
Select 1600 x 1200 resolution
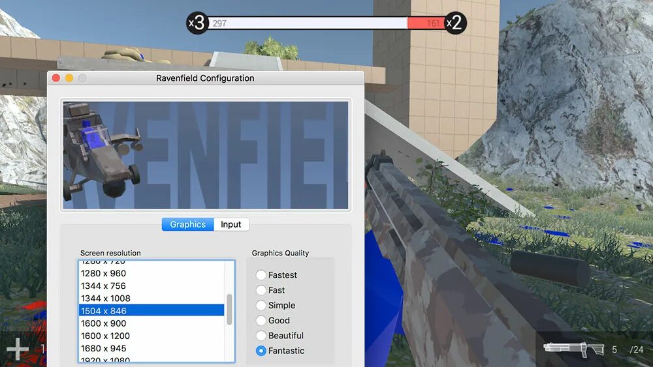[x=151, y=336]
